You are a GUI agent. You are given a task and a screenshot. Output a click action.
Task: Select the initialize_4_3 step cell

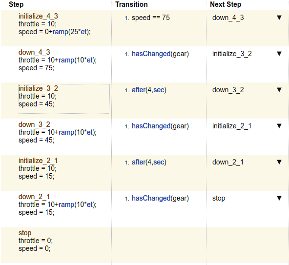[56, 28]
